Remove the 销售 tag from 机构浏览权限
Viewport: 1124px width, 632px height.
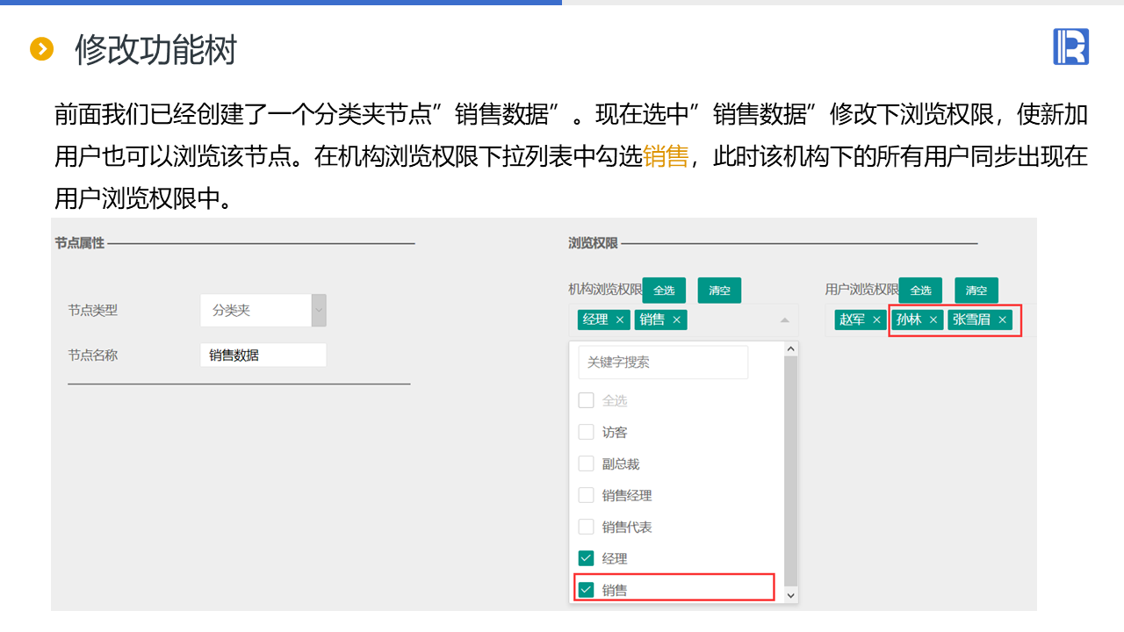(x=676, y=320)
